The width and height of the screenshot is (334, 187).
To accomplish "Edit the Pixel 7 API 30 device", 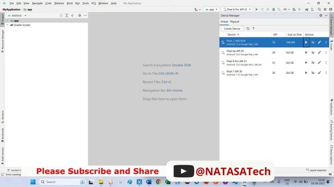I will pos(319,73).
